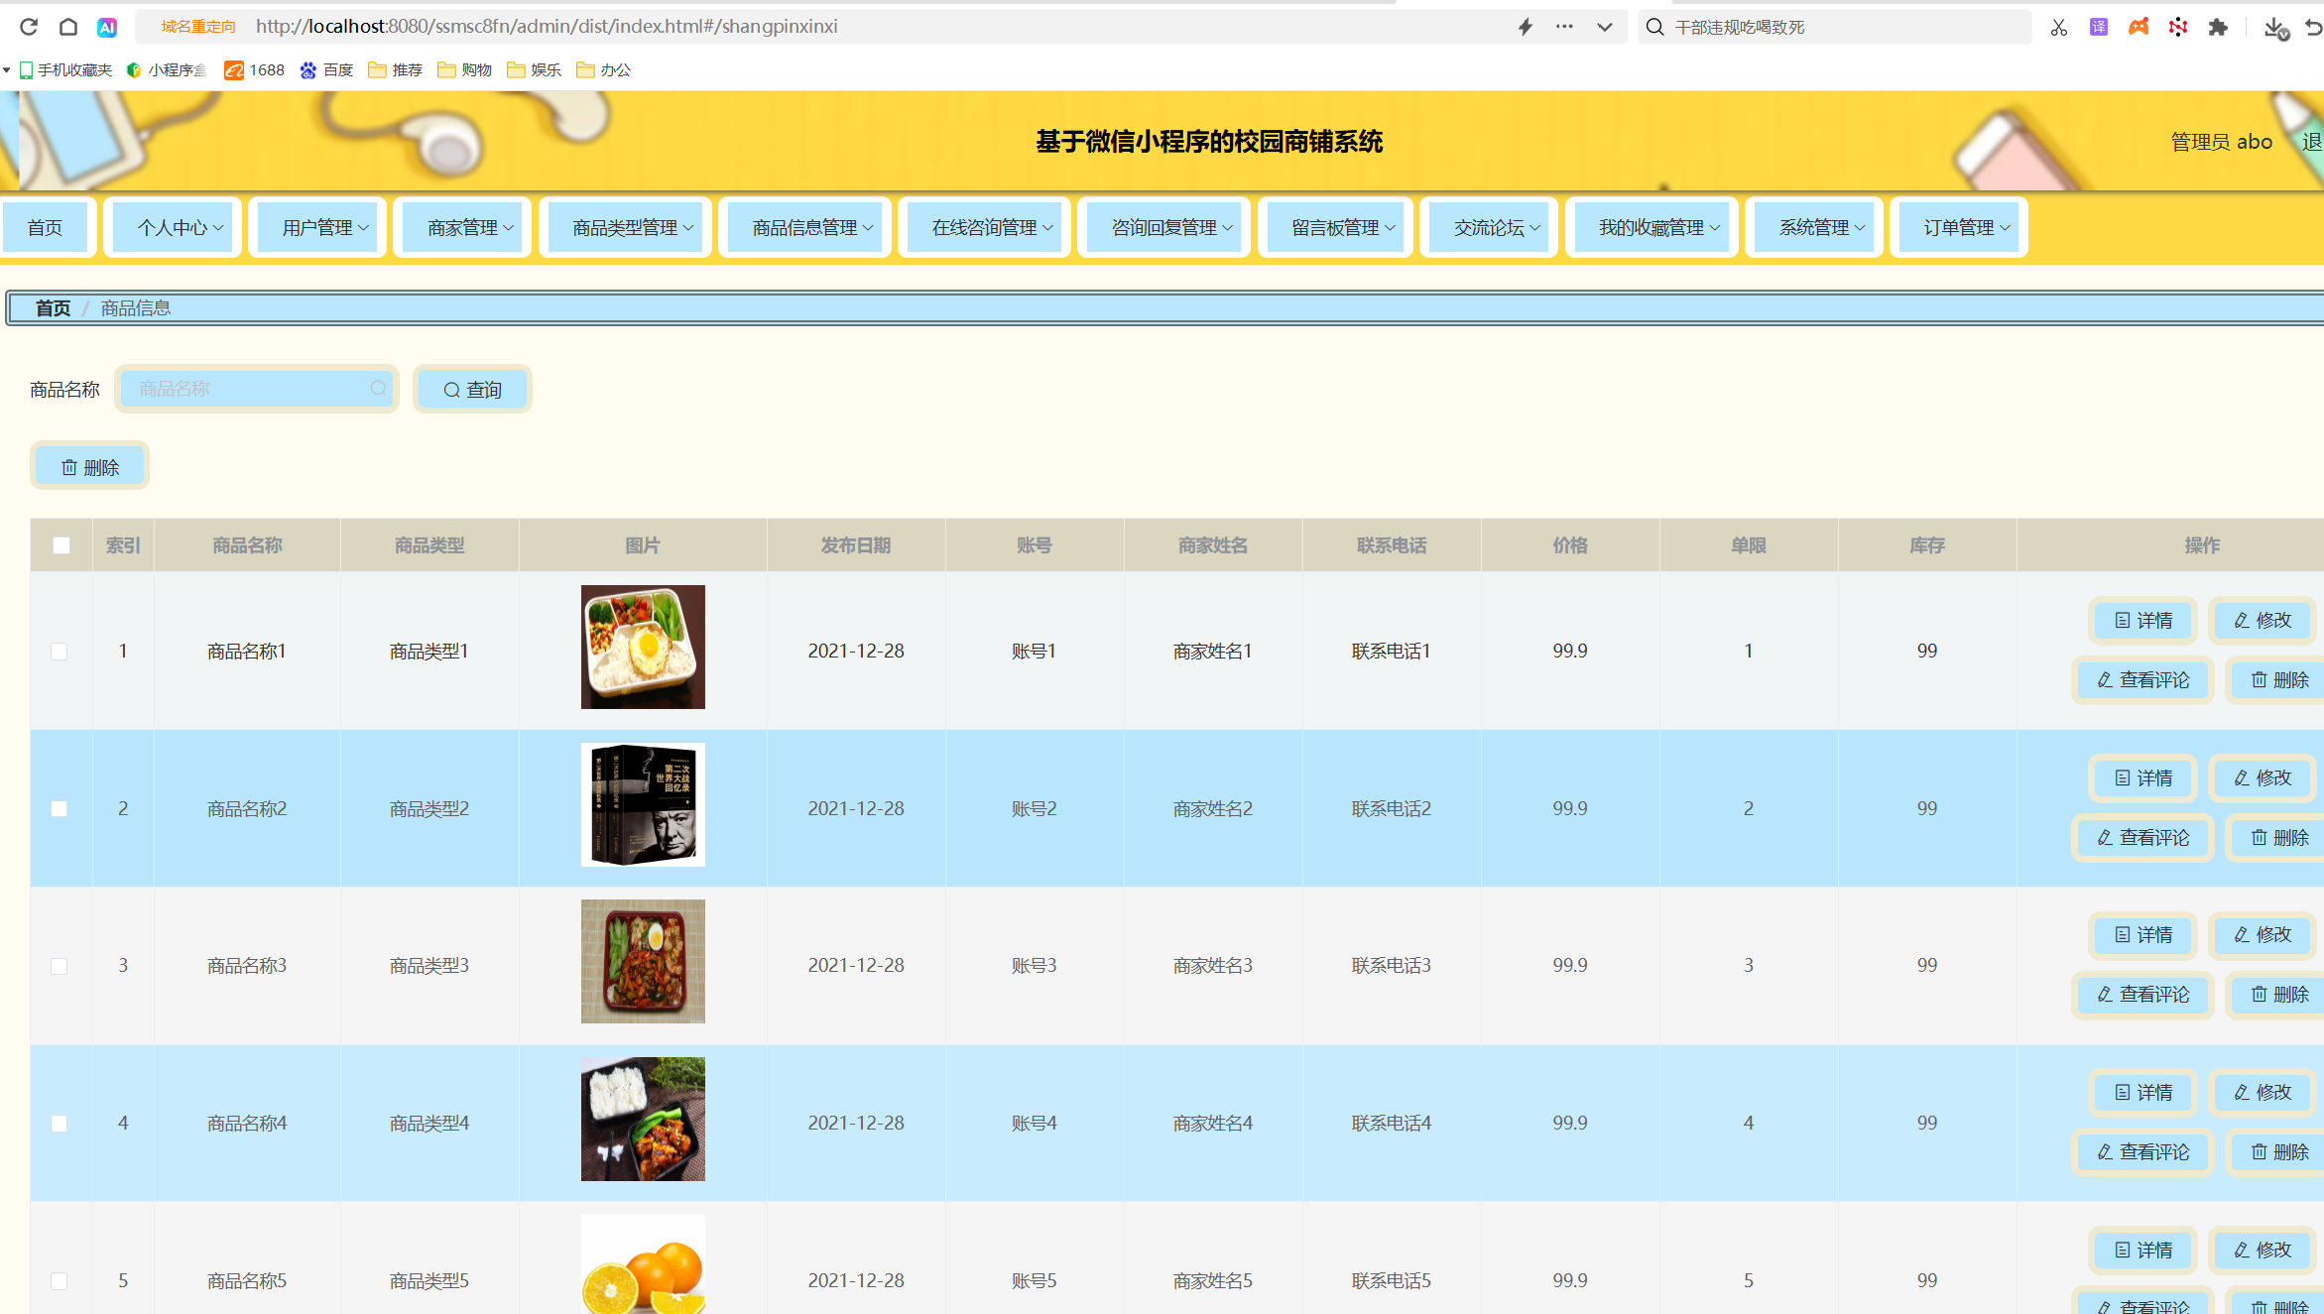
Task: Open the browser home page icon
Action: coord(68,27)
